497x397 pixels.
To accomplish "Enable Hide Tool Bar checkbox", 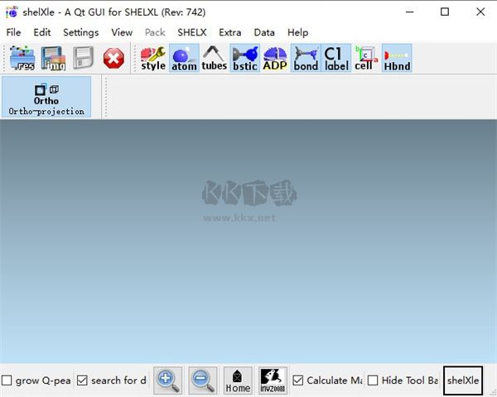I will [x=373, y=380].
